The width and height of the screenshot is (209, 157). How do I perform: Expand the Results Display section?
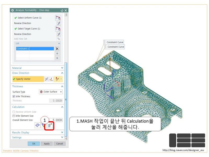[x=62, y=132]
